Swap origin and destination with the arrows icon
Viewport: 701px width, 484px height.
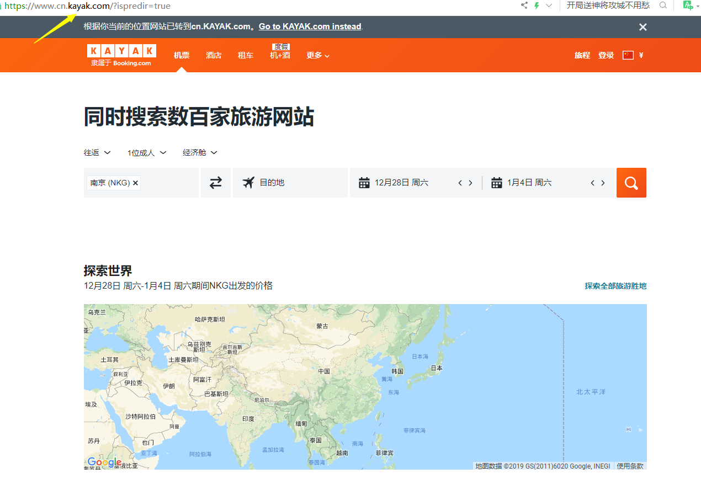tap(216, 183)
